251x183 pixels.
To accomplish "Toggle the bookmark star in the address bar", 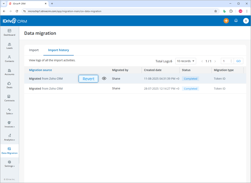I will click(216, 11).
